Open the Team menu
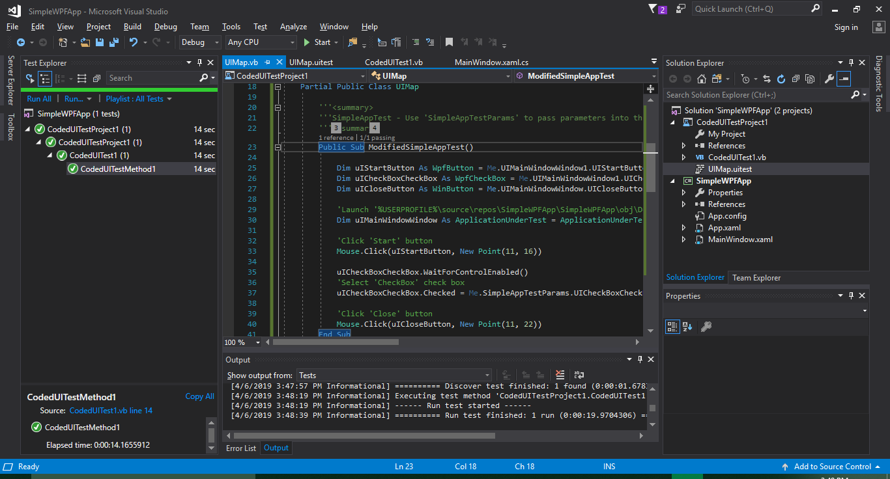The image size is (890, 479). (199, 27)
